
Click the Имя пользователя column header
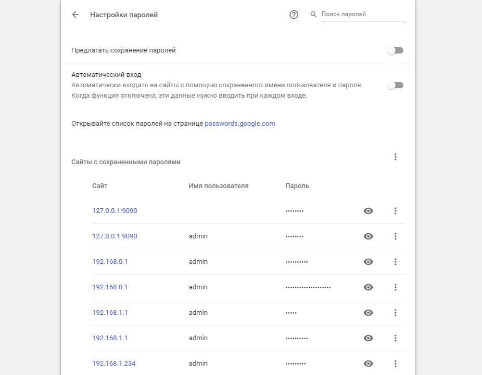point(219,185)
